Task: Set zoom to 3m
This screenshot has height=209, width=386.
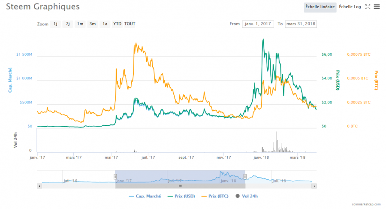Action: click(93, 24)
